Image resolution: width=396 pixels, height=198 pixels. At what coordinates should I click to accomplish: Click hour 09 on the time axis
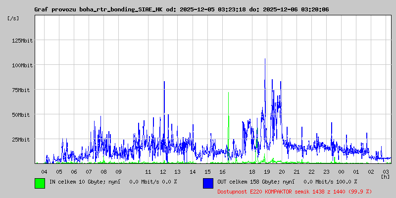pos(118,171)
